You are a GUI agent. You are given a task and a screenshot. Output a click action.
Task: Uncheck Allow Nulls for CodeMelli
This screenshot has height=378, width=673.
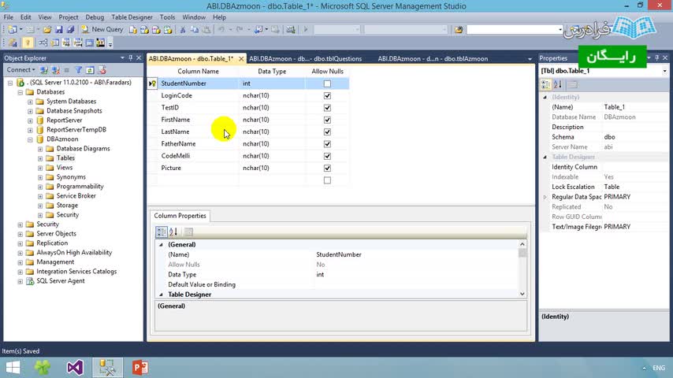coord(327,156)
